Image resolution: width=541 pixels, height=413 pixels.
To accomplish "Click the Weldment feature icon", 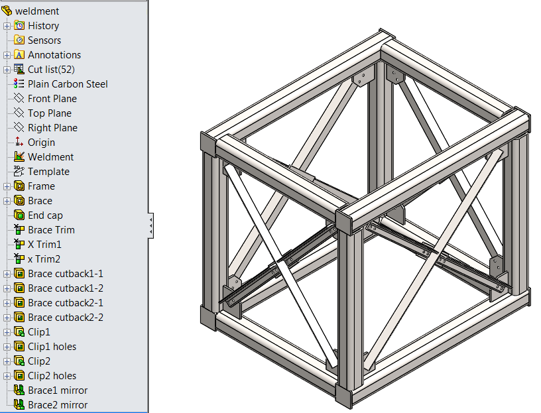I will pyautogui.click(x=19, y=156).
